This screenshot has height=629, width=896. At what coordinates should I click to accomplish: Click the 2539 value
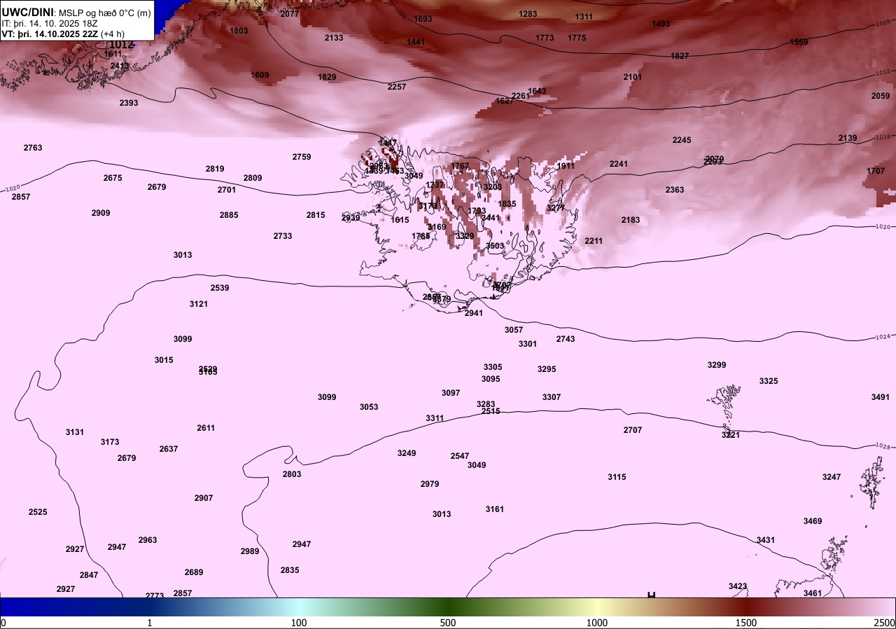[220, 288]
